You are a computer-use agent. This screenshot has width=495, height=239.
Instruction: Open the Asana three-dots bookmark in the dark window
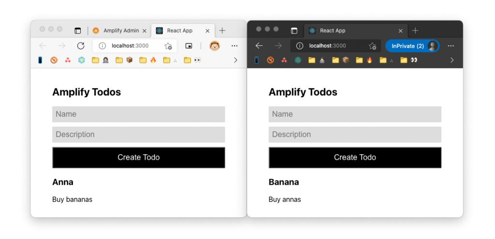pyautogui.click(x=284, y=60)
